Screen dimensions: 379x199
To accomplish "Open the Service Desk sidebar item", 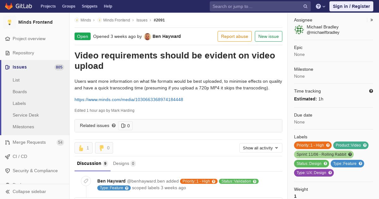I will click(x=26, y=115).
